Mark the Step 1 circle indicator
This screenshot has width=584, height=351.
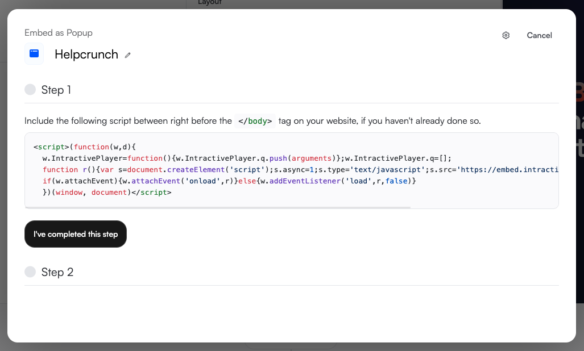(x=30, y=90)
